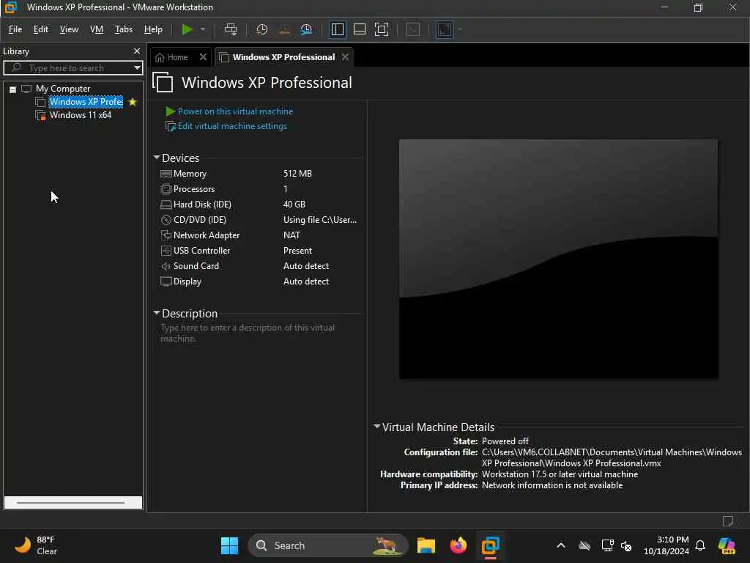Click the console view toolbar icon

pos(413,29)
